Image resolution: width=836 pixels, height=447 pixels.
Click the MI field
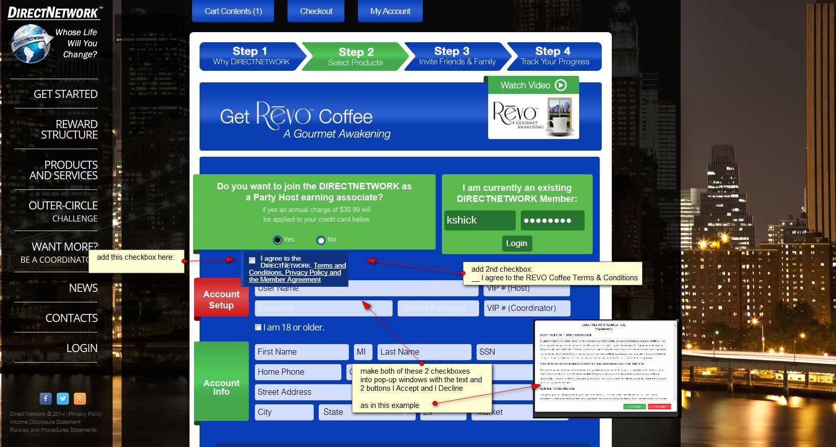tap(363, 352)
